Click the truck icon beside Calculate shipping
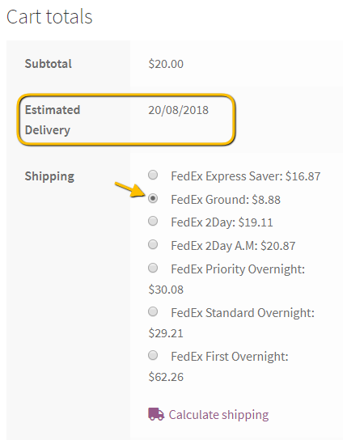The height and width of the screenshot is (440, 364). [x=156, y=414]
